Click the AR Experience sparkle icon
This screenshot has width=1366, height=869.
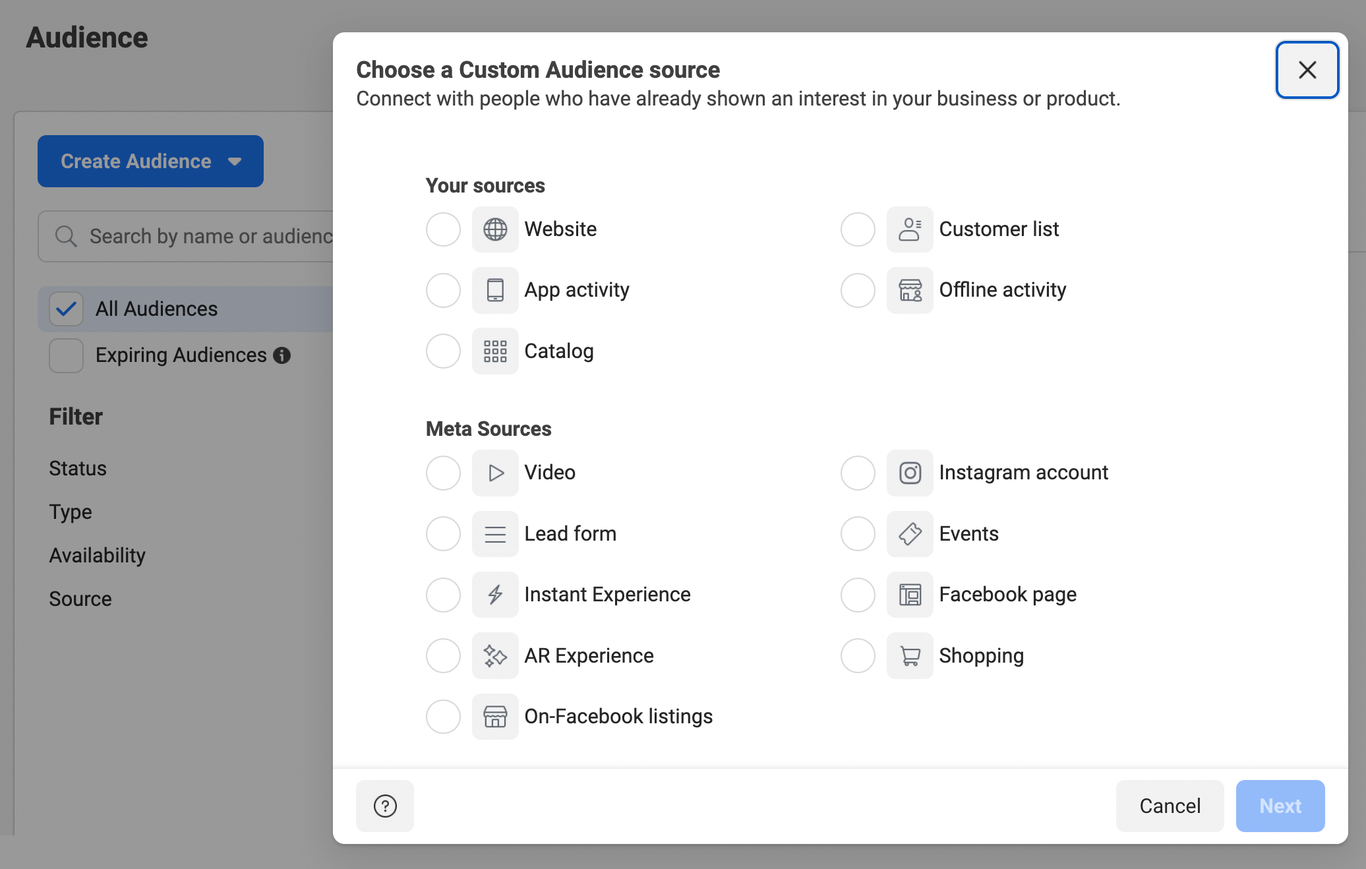pos(494,655)
